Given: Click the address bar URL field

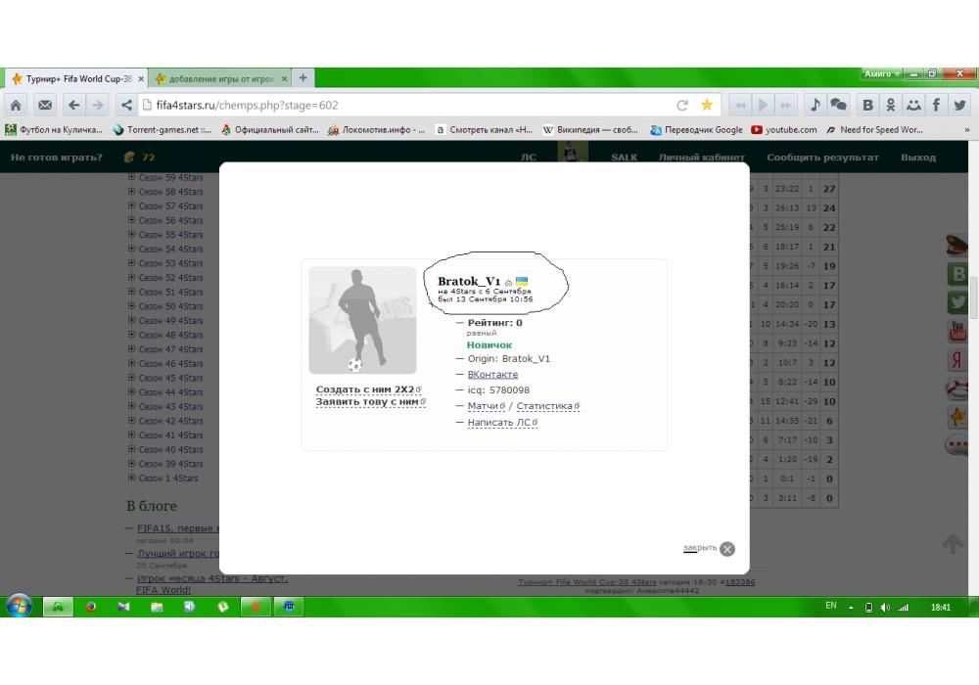Looking at the screenshot, I should 392,105.
